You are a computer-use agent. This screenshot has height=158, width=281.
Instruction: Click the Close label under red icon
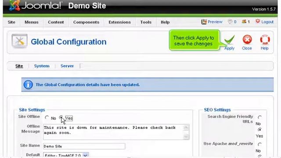point(247,48)
